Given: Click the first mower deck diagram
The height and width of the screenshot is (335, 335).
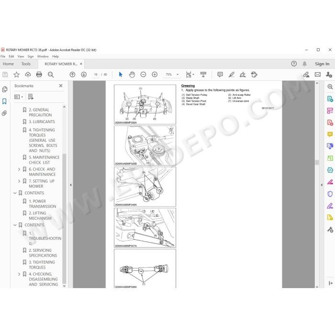Looking at the screenshot, I should tap(145, 104).
